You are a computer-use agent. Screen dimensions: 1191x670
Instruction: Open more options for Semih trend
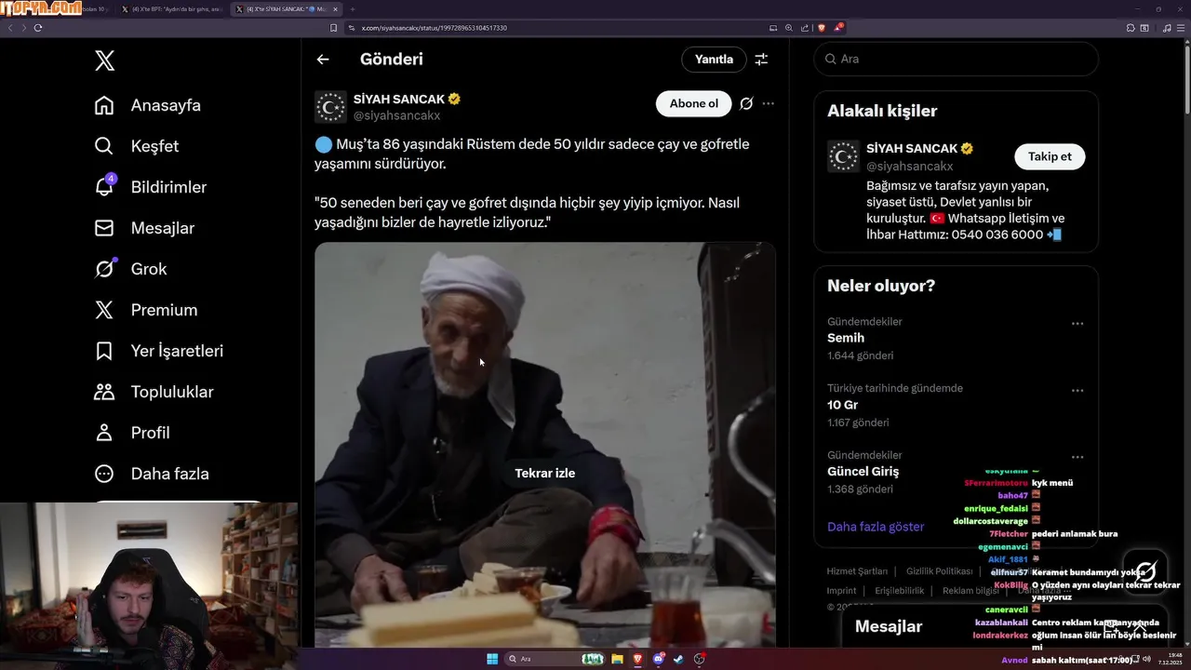pos(1077,324)
